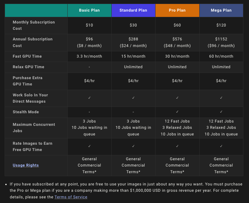The height and width of the screenshot is (203, 249).
Task: Select the Basic Plan column header
Action: tap(90, 10)
